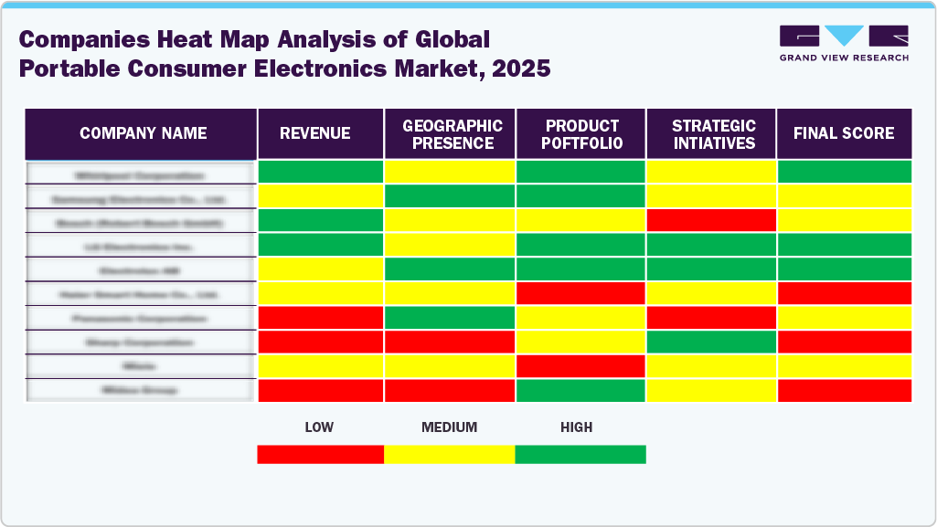The image size is (937, 527).
Task: Select Miele's red Product Portfolio cell
Action: [581, 365]
